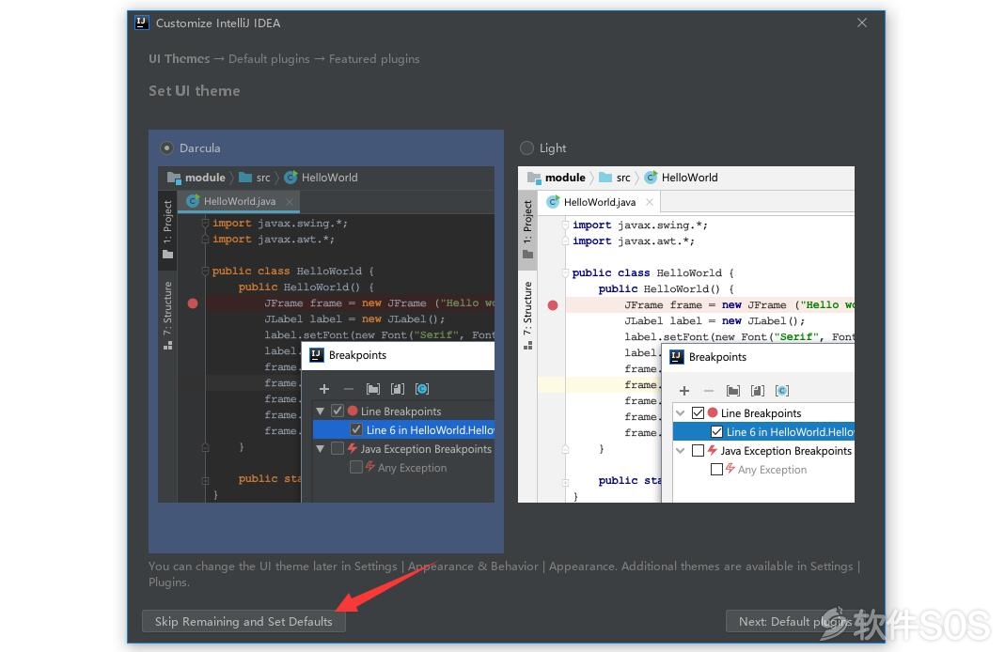Click group by file icon in Light preview
This screenshot has height=652, width=1005.
(x=758, y=391)
